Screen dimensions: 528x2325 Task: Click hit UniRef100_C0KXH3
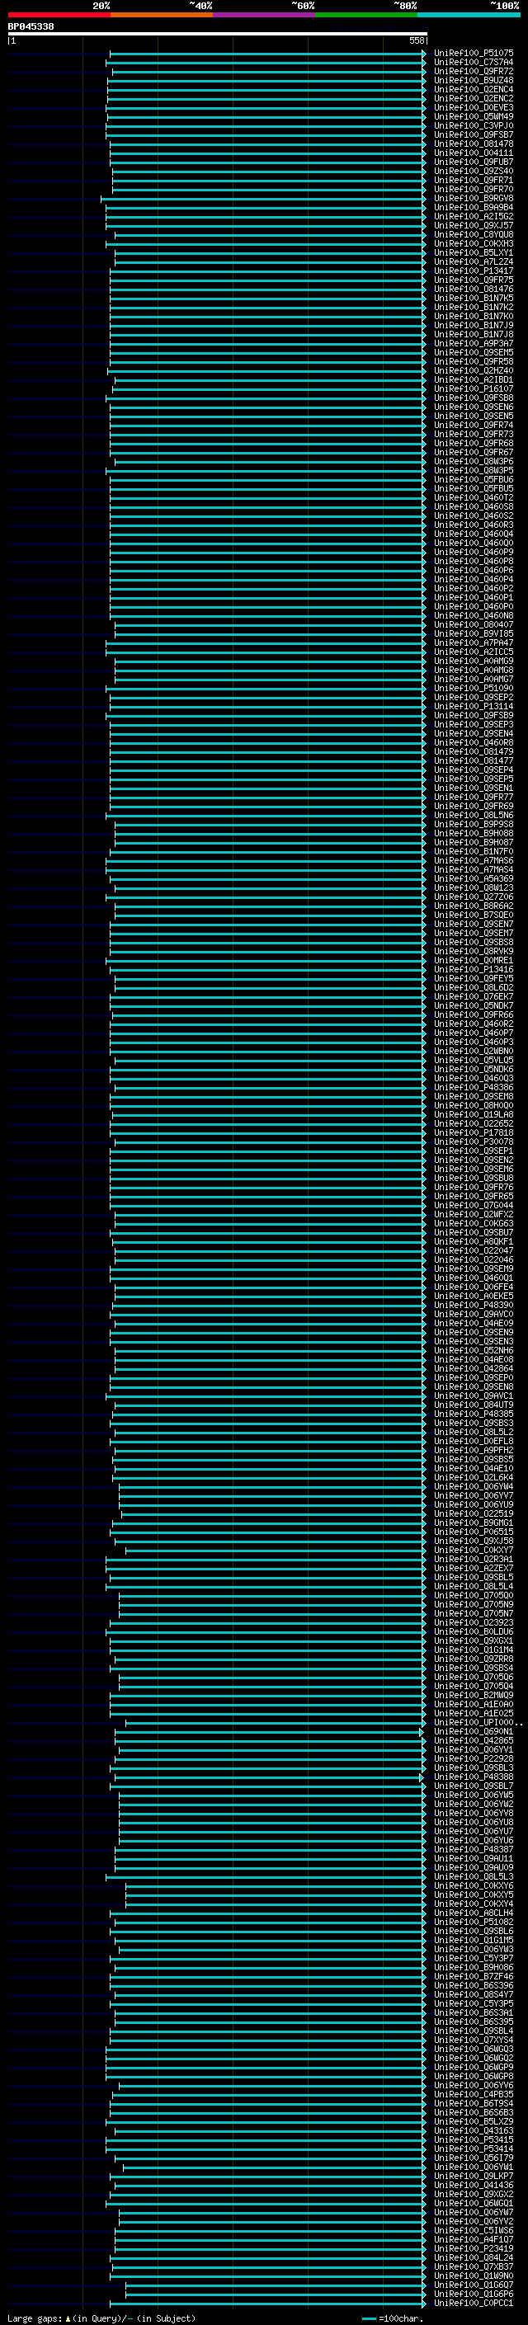pyautogui.click(x=474, y=243)
